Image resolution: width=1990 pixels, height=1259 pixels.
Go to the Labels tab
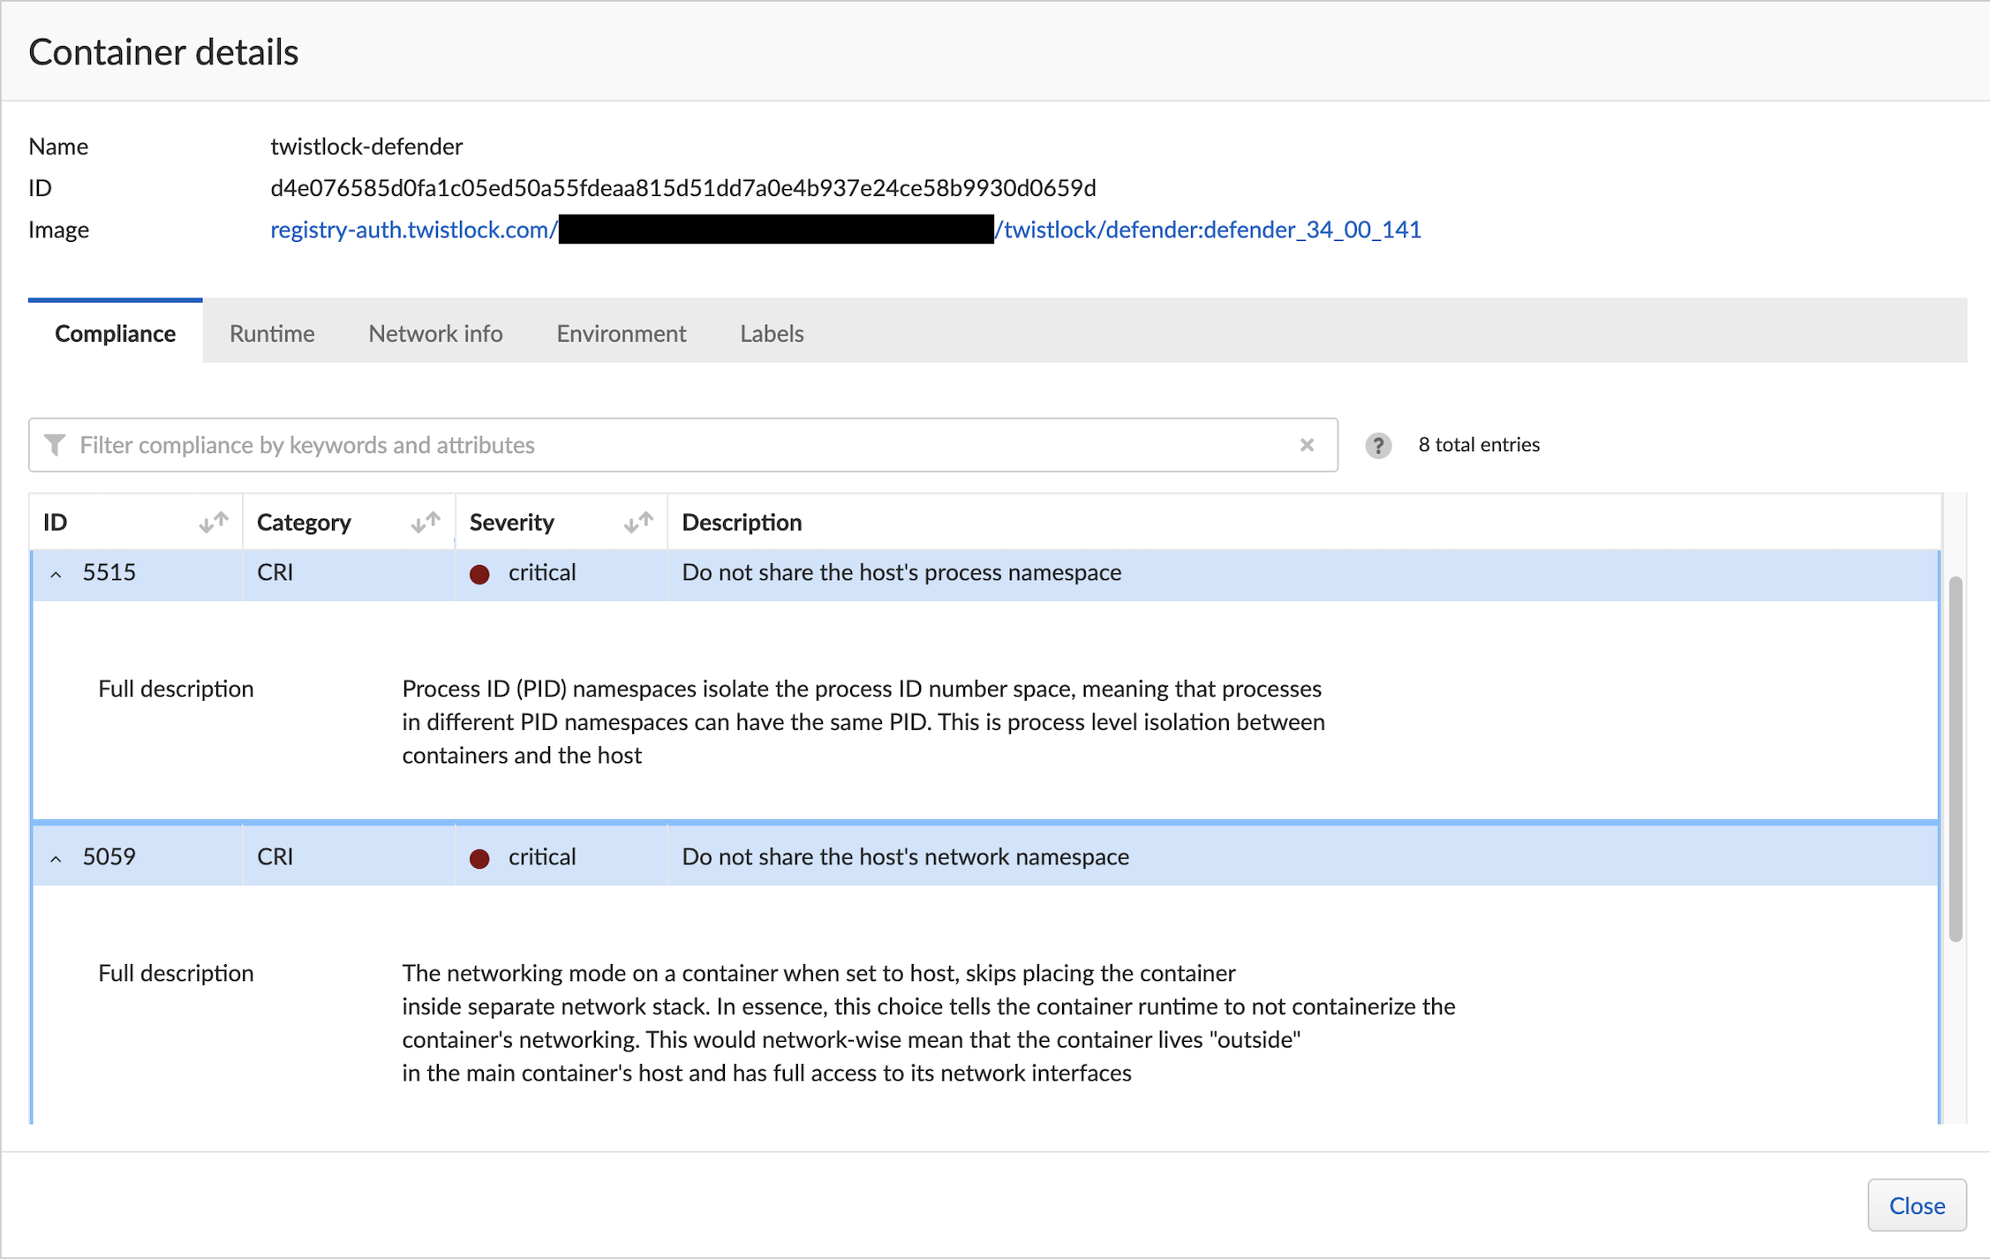(x=772, y=333)
